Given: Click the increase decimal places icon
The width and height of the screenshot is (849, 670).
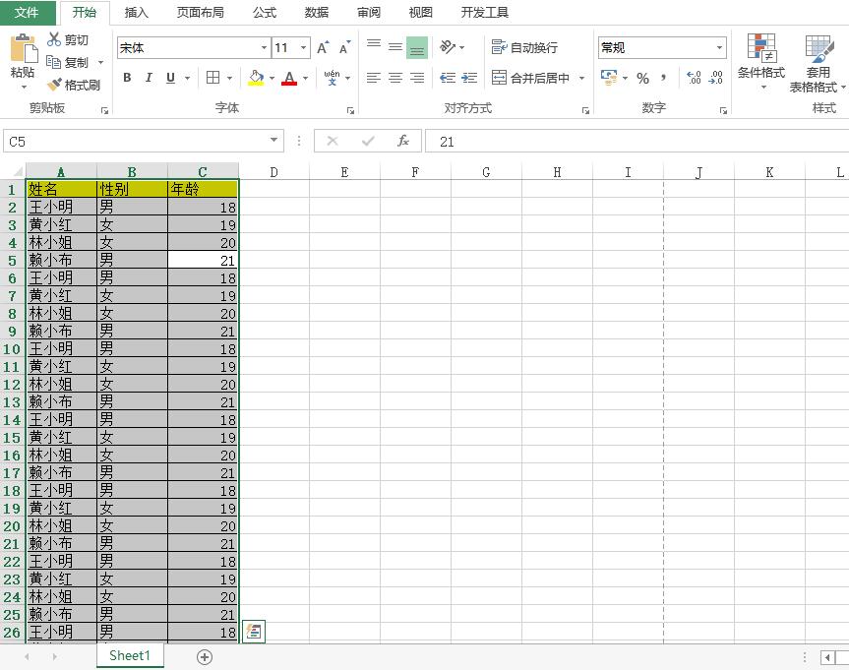Looking at the screenshot, I should (x=694, y=78).
